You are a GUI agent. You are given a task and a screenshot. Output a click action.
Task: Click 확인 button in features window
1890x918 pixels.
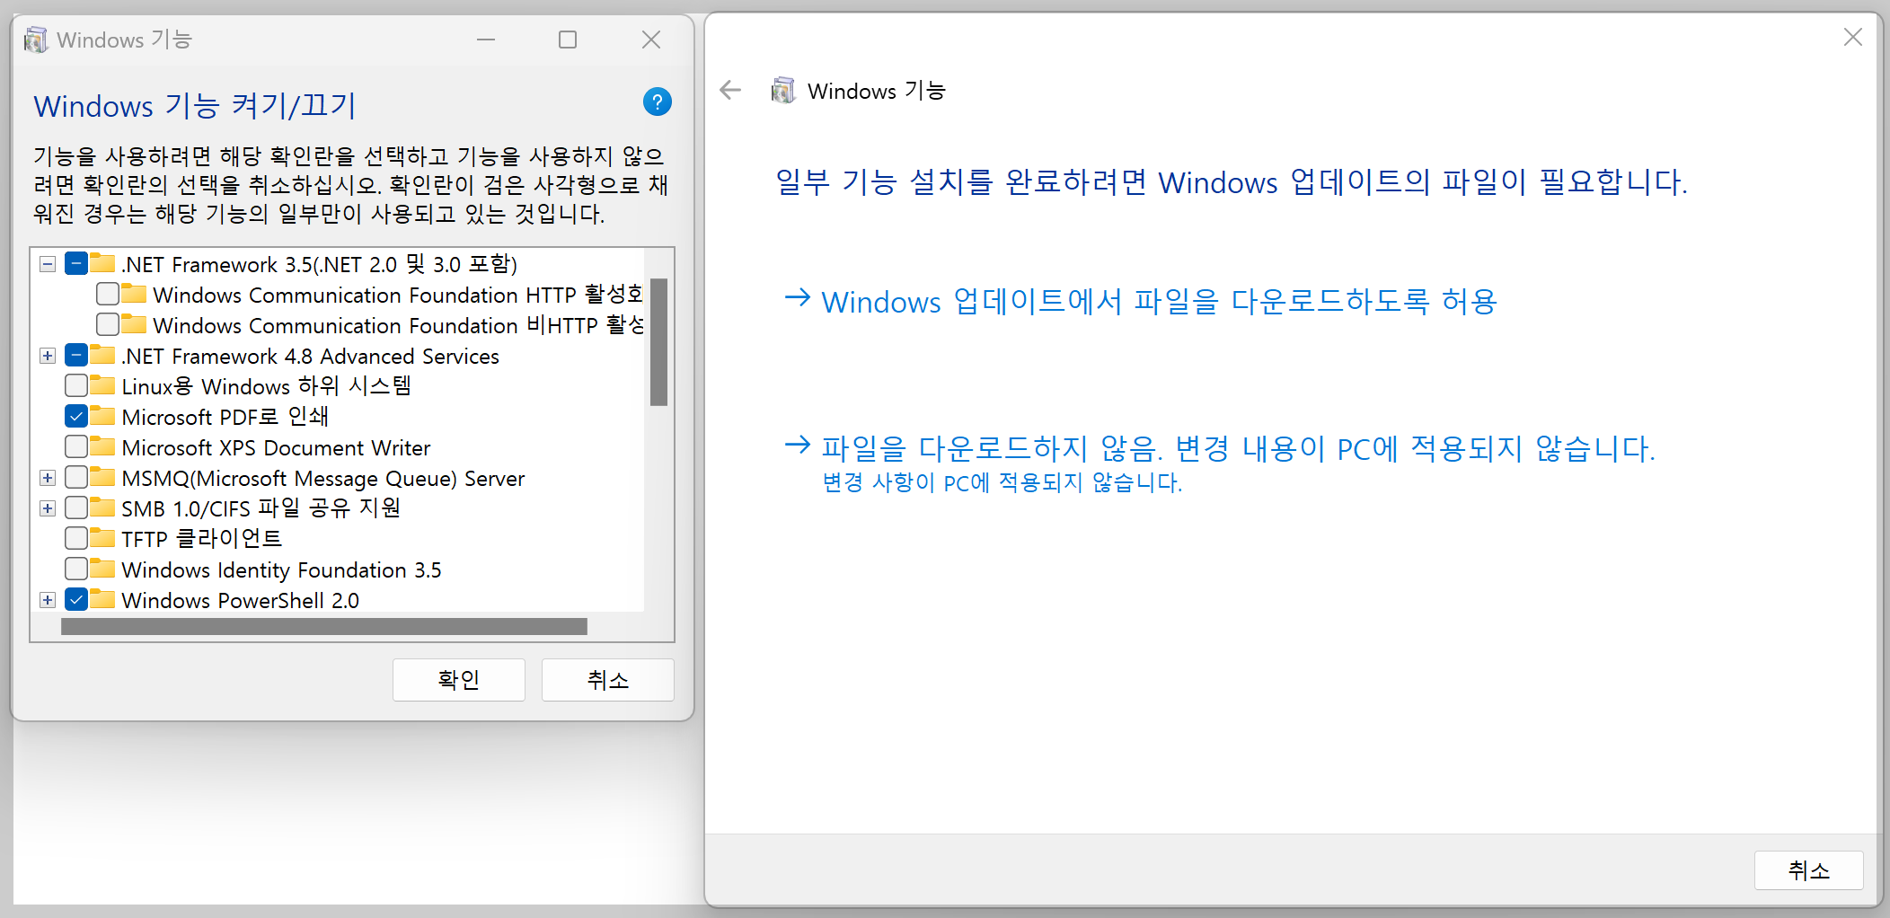point(459,680)
